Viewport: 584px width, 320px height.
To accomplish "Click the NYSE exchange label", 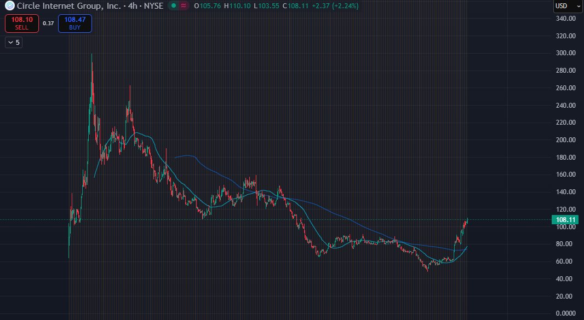I will [x=153, y=5].
